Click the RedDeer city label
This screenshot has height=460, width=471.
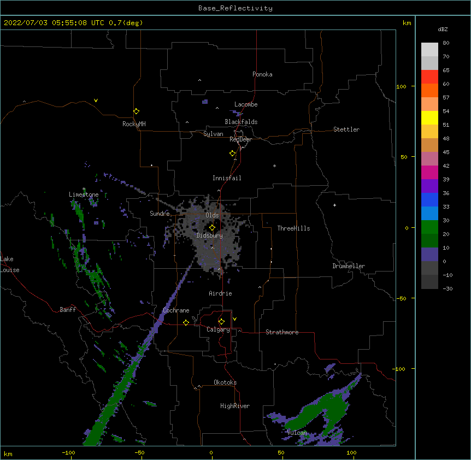pyautogui.click(x=240, y=139)
